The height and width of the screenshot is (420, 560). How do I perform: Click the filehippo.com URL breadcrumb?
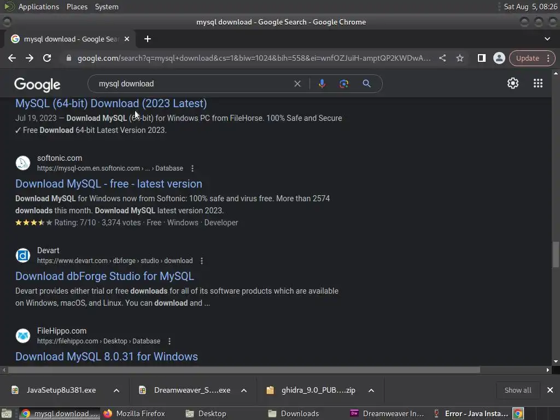pos(98,341)
